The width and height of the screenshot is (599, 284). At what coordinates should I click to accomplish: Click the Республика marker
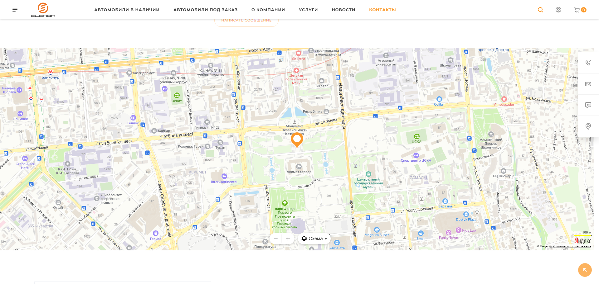326,111
